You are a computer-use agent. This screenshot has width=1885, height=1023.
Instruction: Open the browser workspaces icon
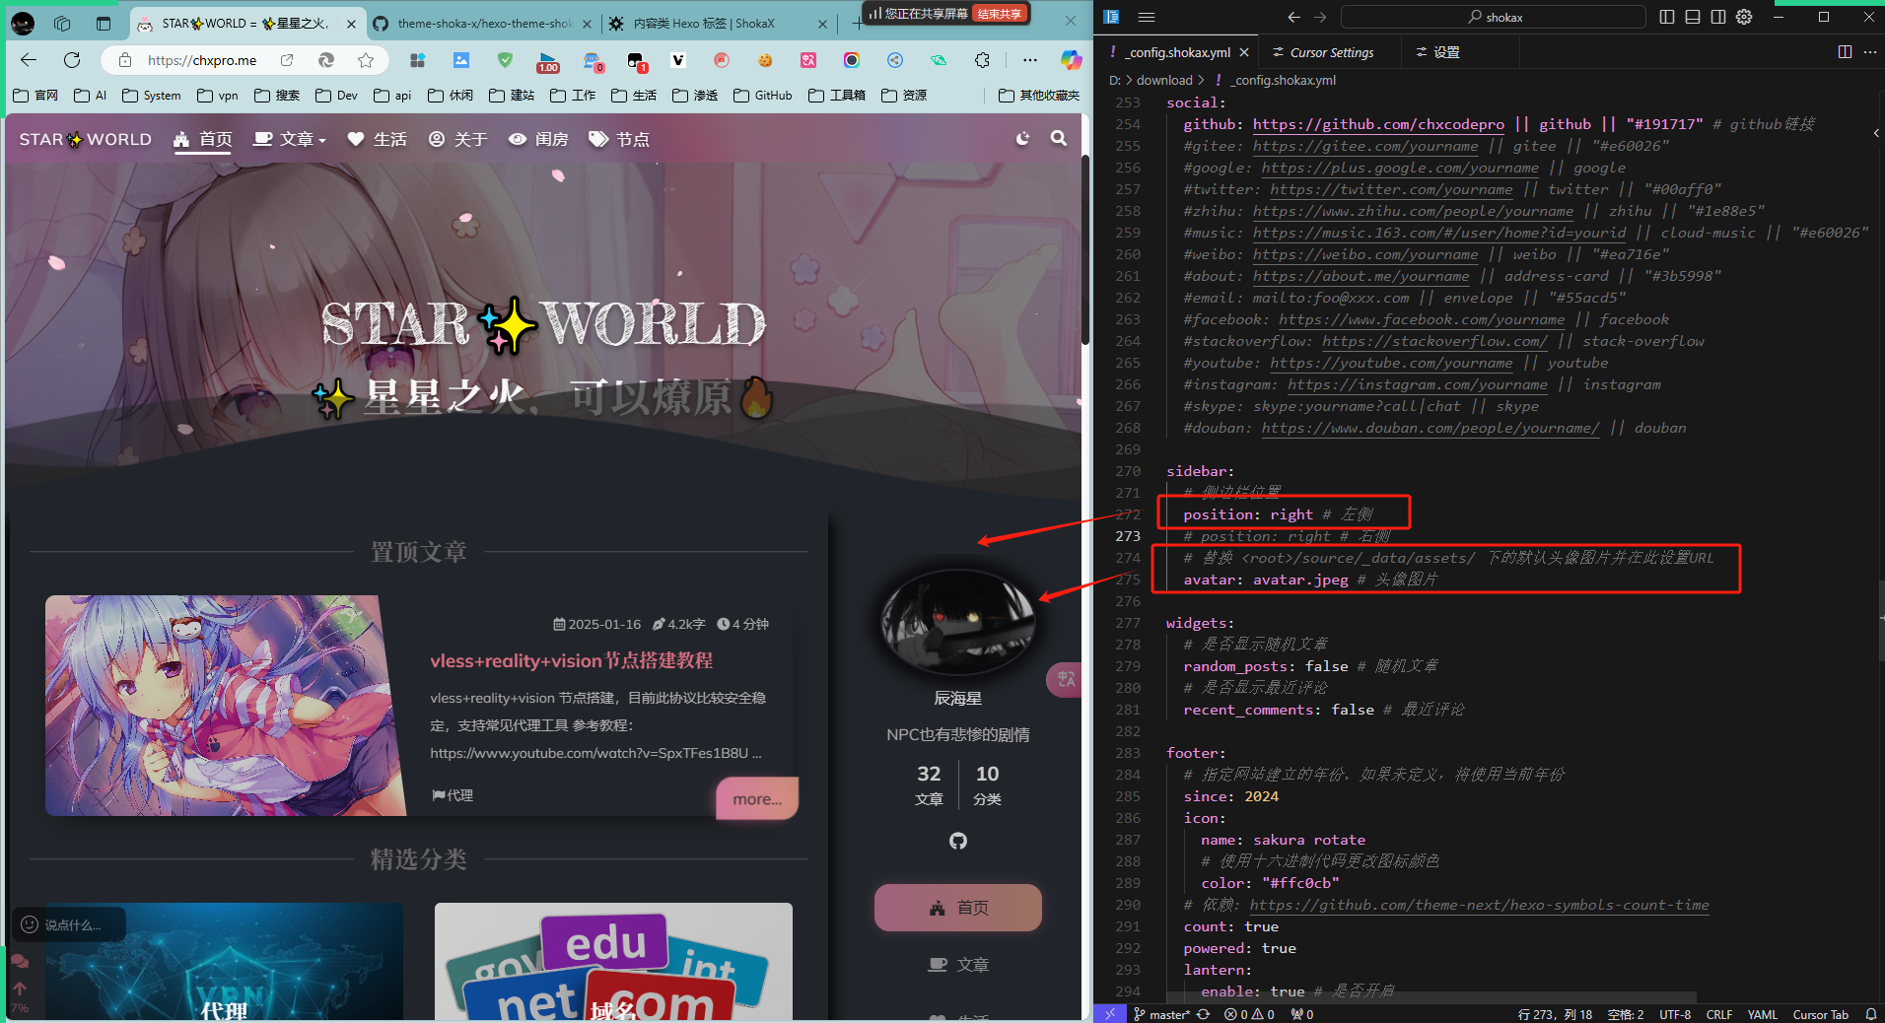[62, 23]
